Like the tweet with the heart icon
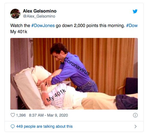 tap(13, 115)
